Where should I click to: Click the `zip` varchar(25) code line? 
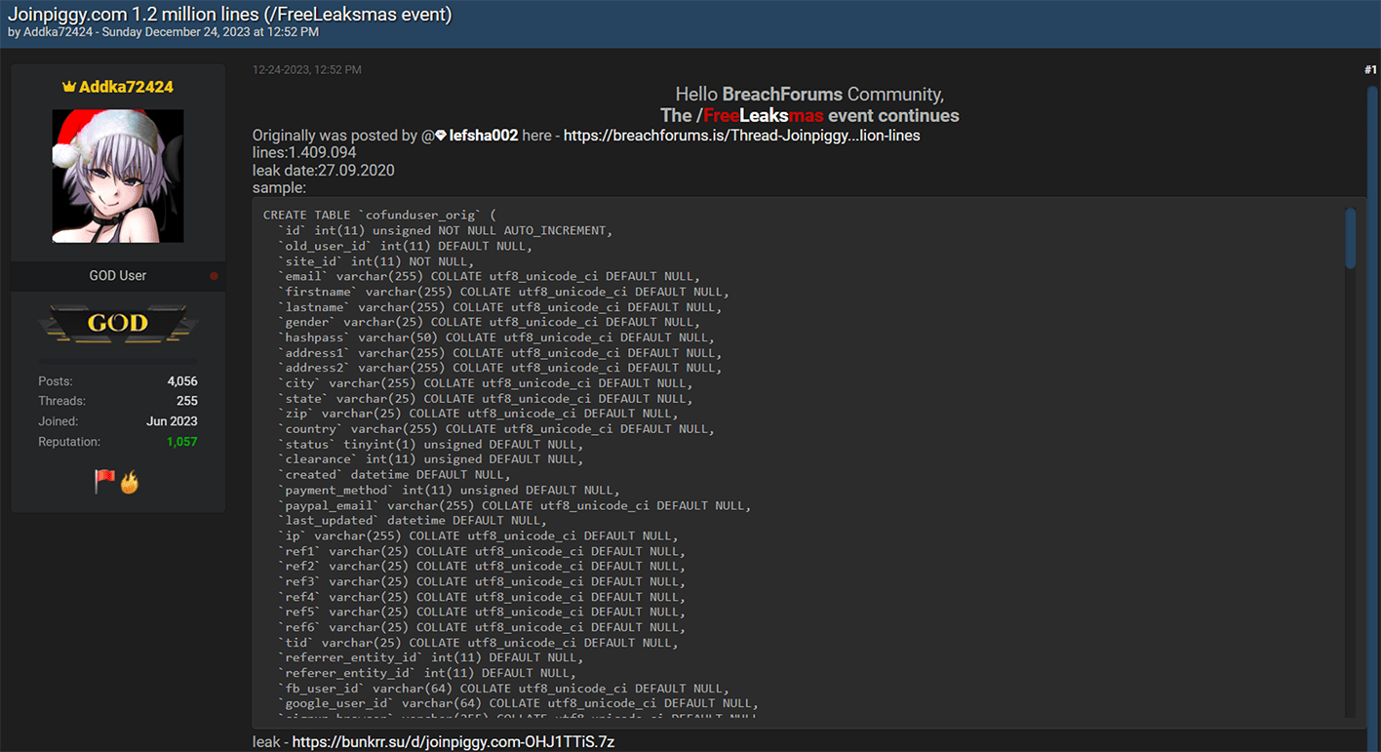coord(479,414)
